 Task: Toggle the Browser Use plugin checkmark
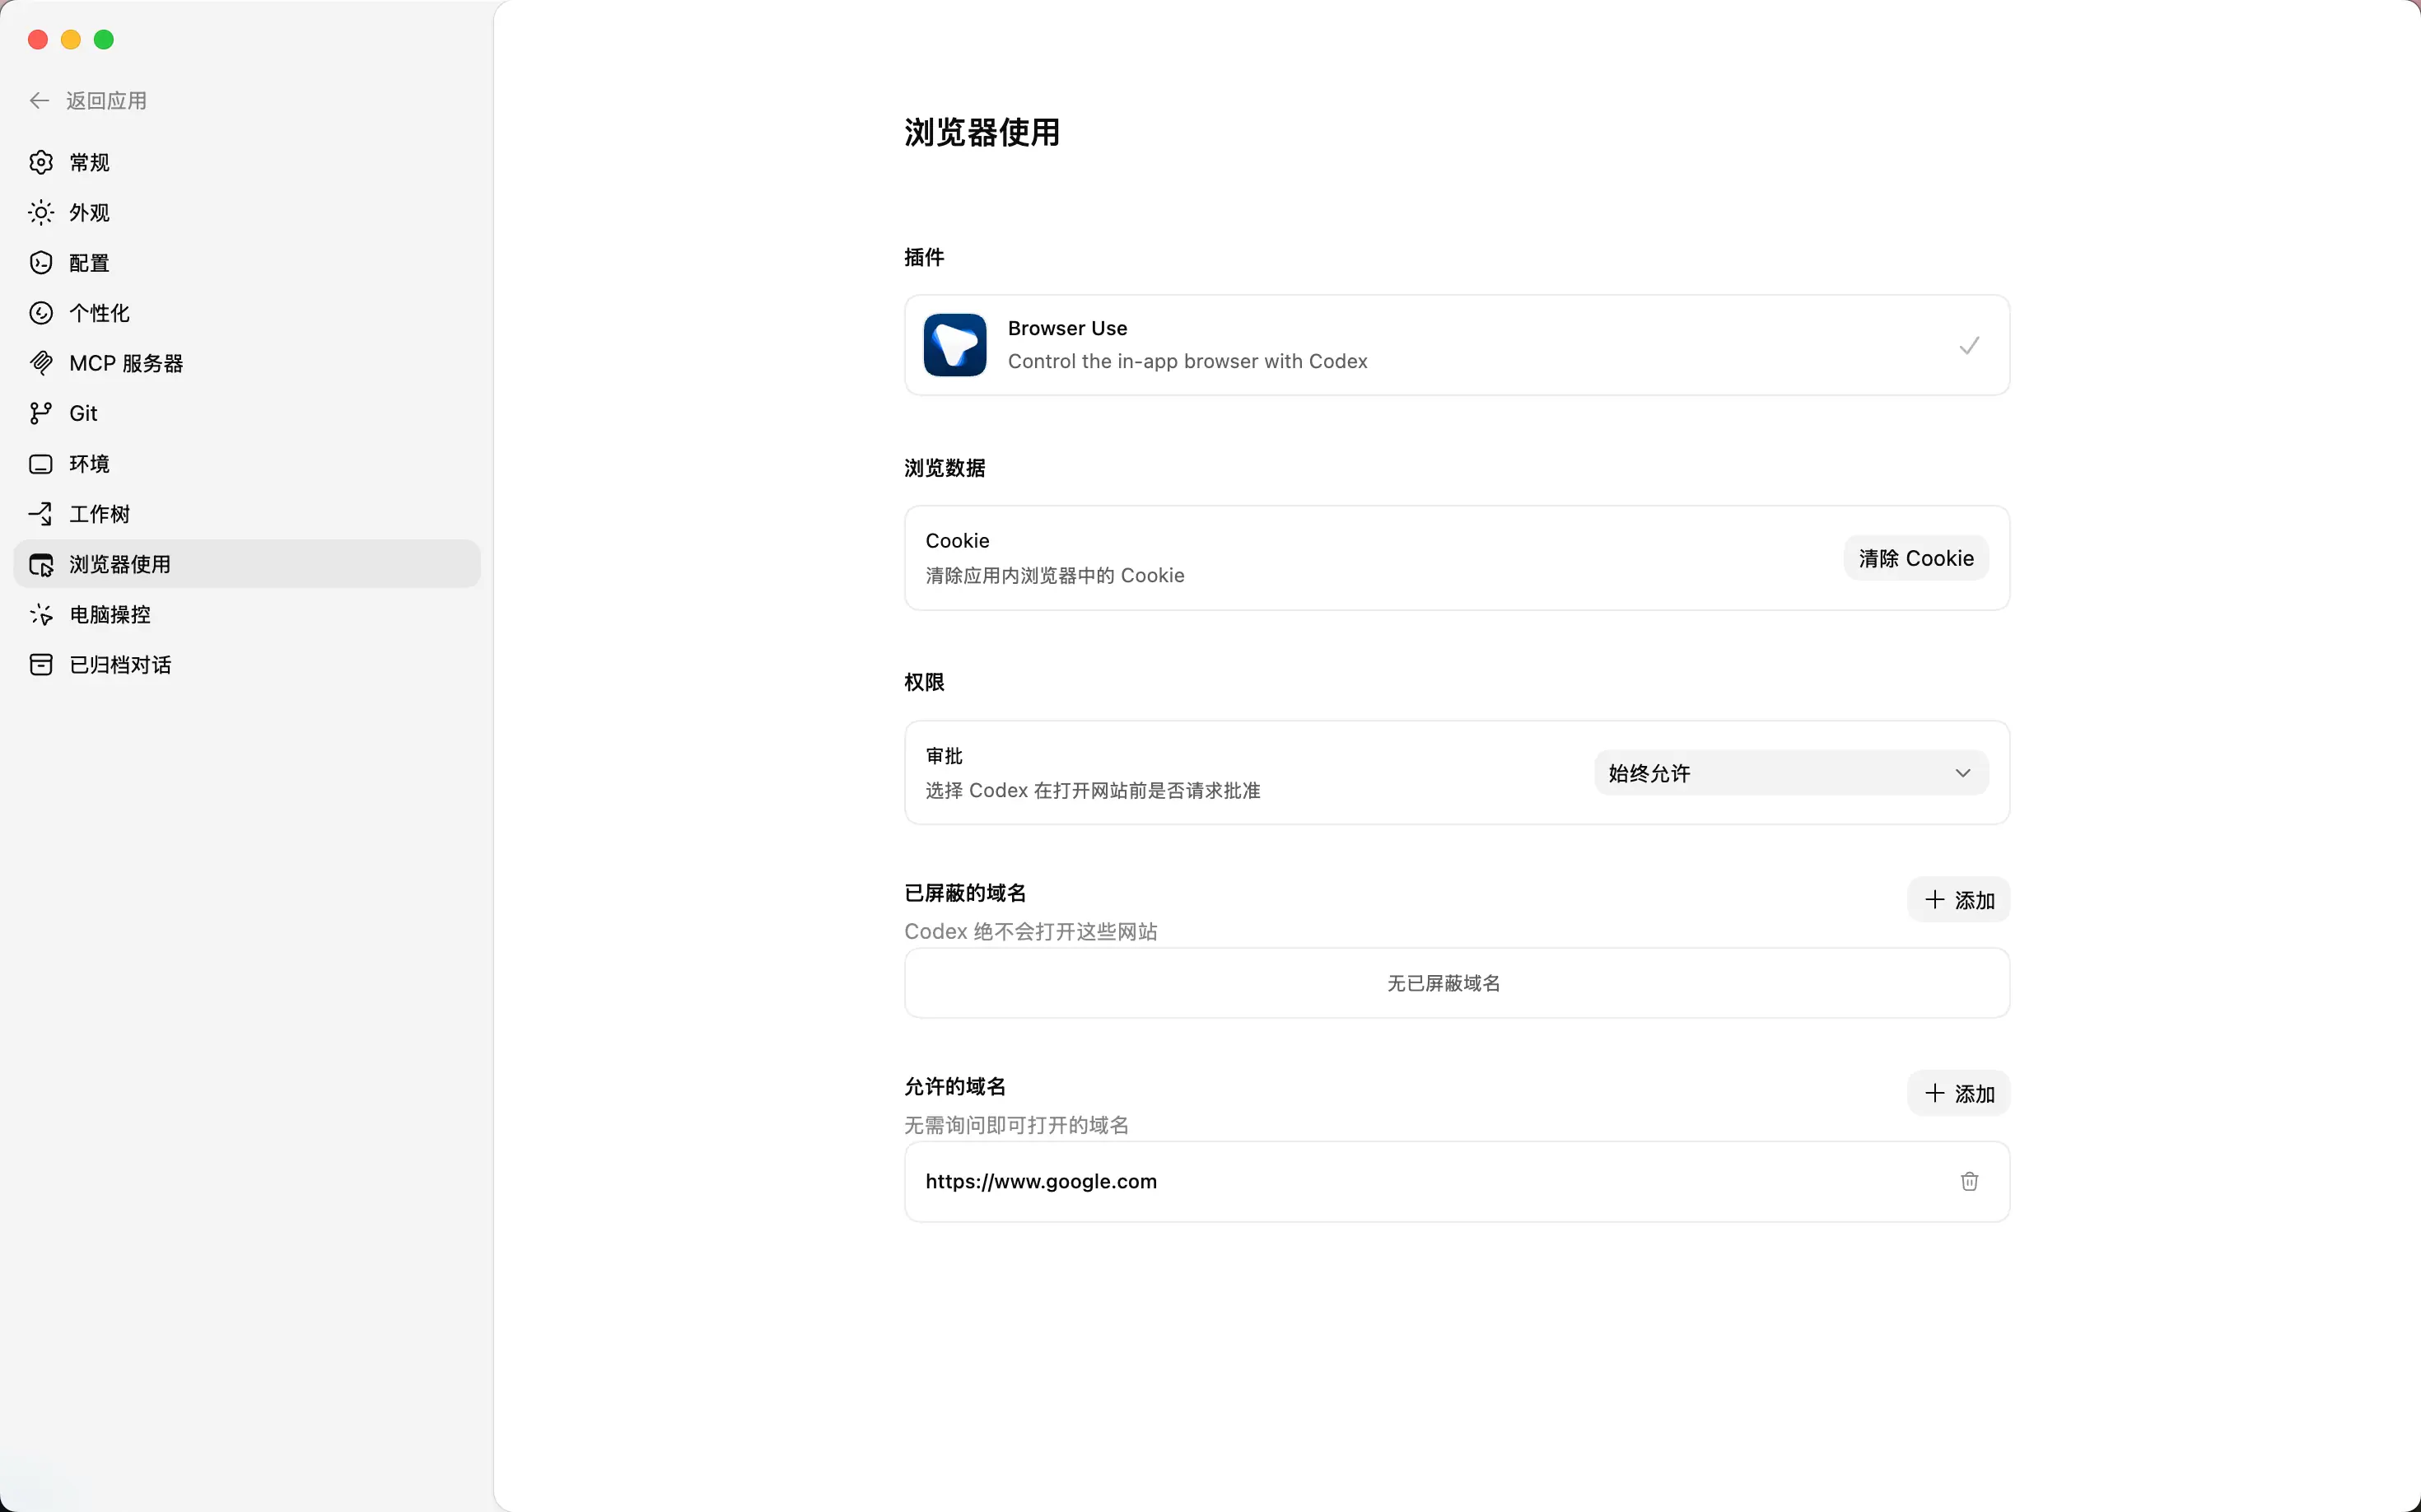coord(1968,345)
